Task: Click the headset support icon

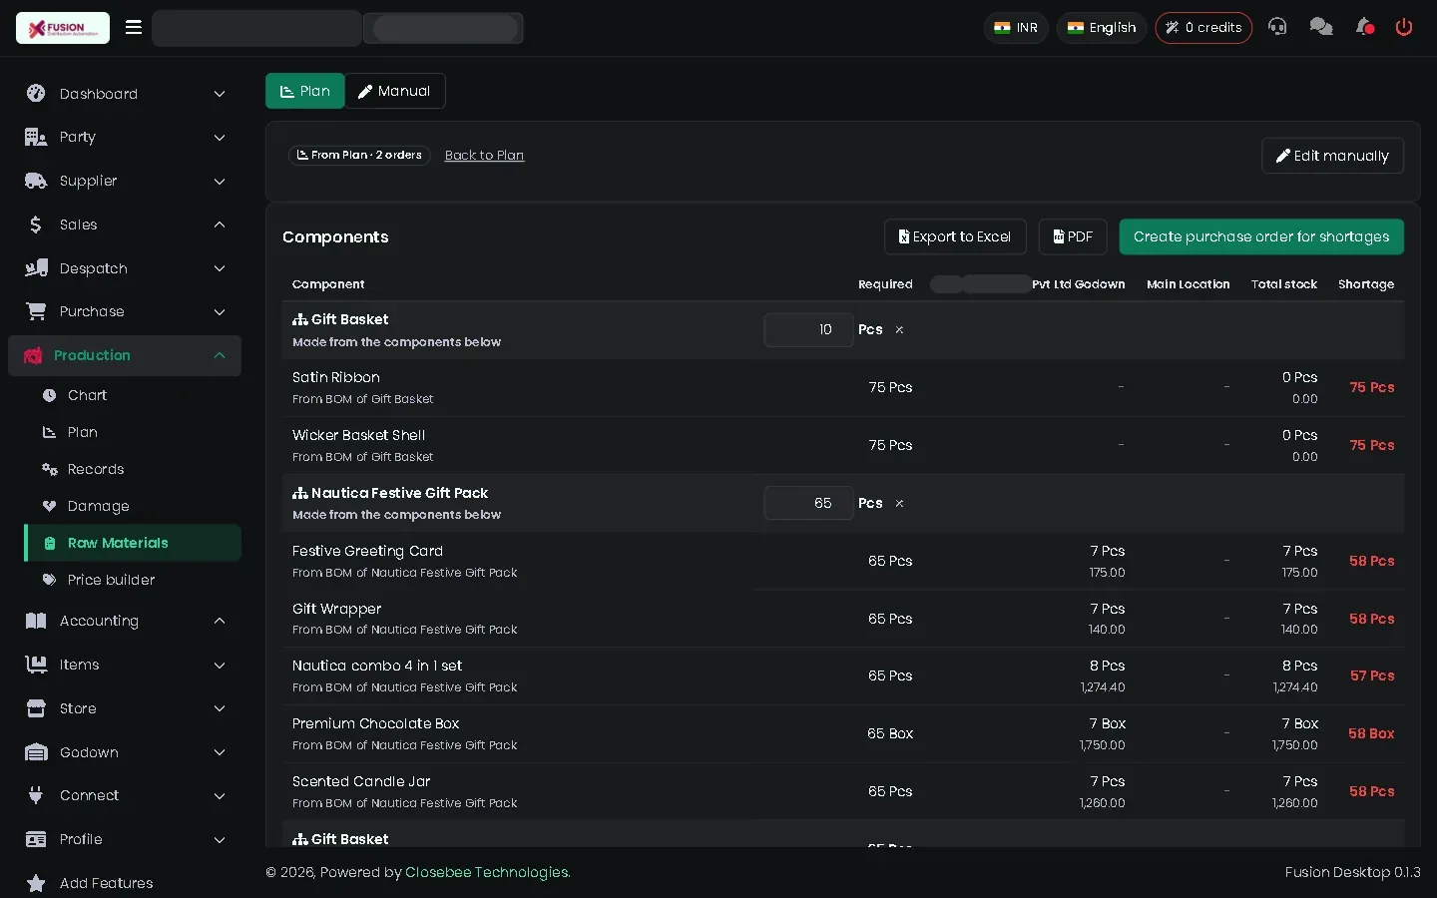Action: point(1277,27)
